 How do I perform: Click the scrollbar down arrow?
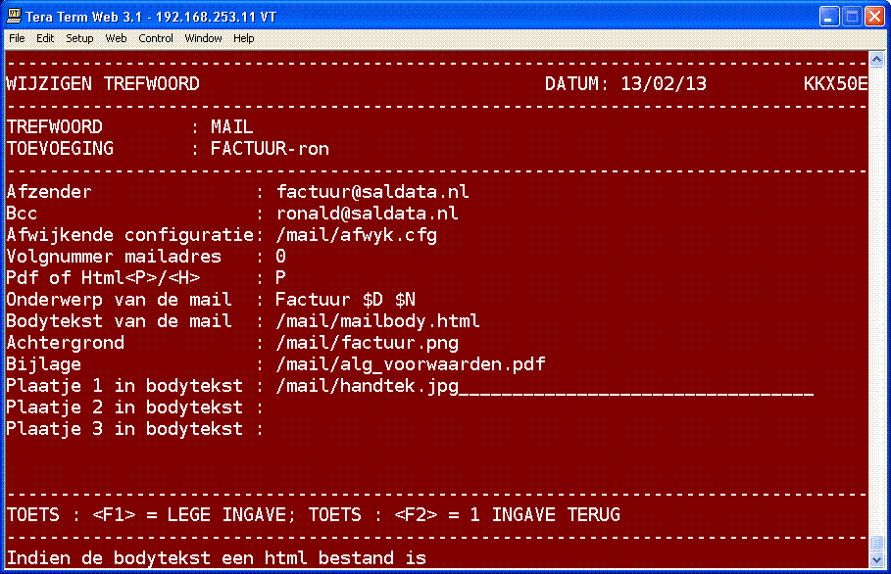(x=877, y=558)
